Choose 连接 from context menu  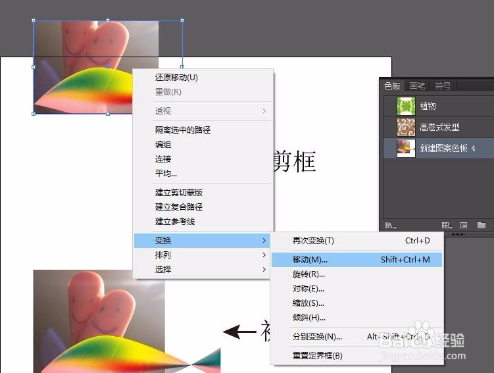203,159
